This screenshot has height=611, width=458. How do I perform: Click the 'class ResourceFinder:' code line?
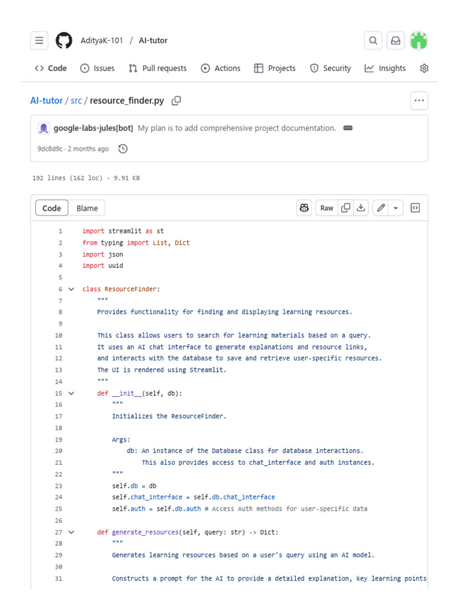pyautogui.click(x=121, y=289)
